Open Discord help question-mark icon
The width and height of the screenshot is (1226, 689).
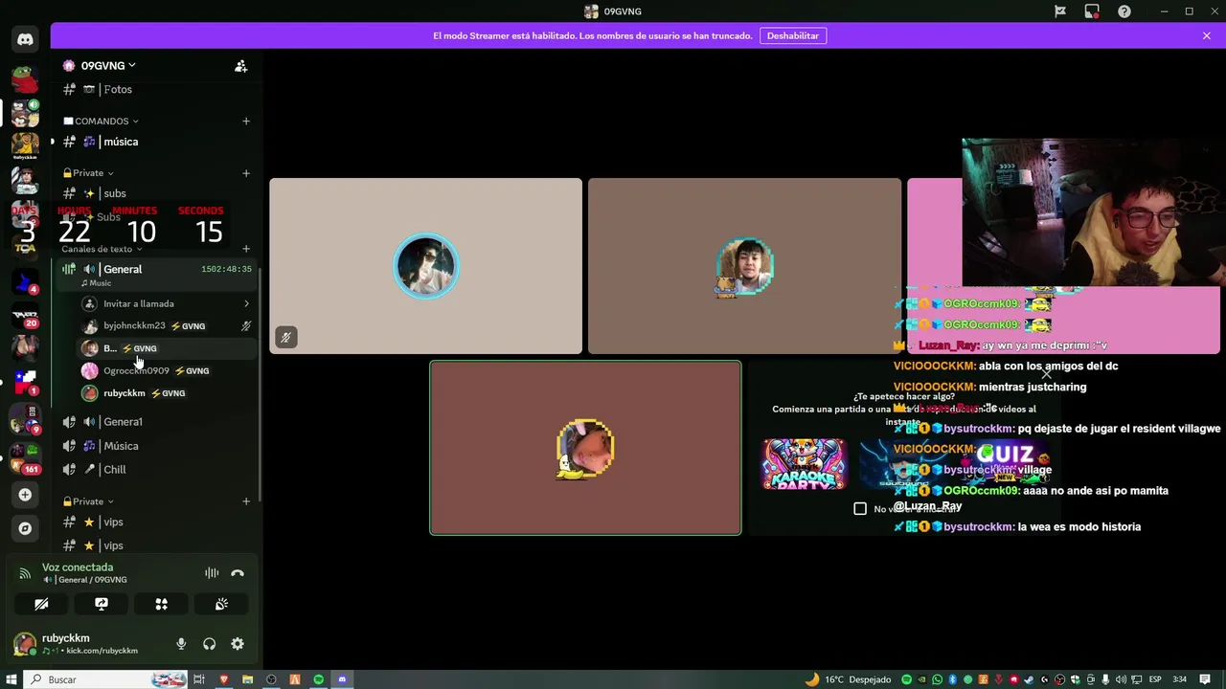tap(1124, 11)
